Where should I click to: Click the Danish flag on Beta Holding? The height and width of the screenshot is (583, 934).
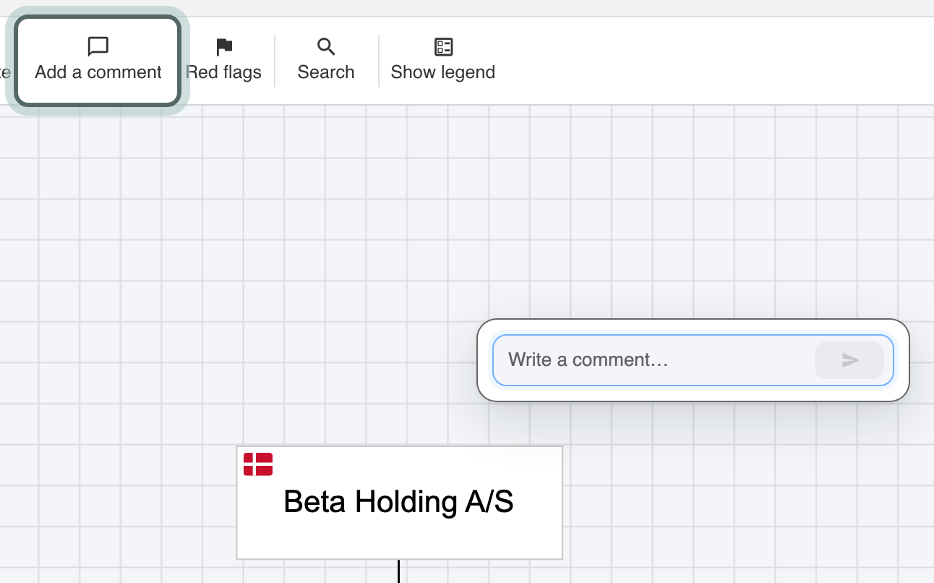[258, 464]
